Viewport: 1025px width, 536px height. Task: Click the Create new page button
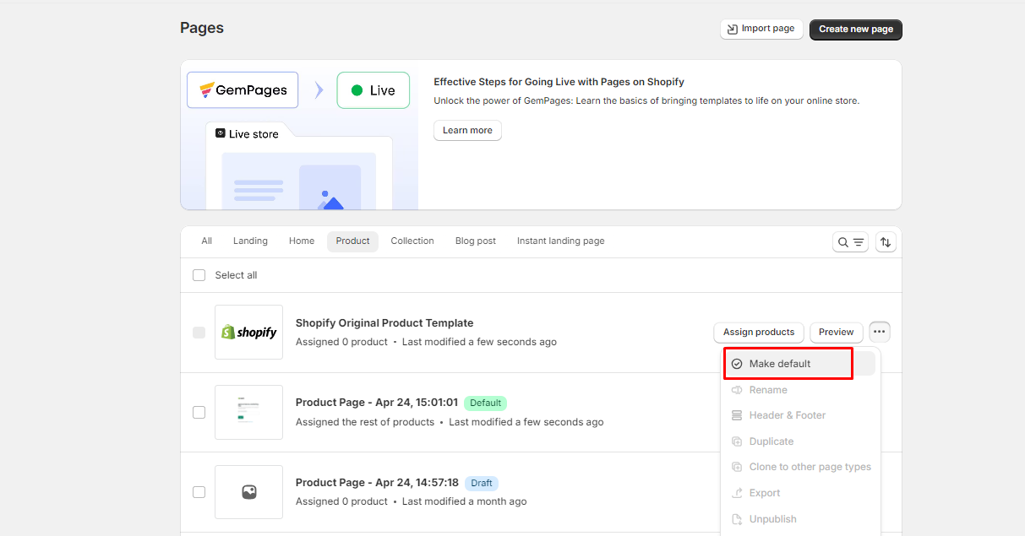pos(855,29)
